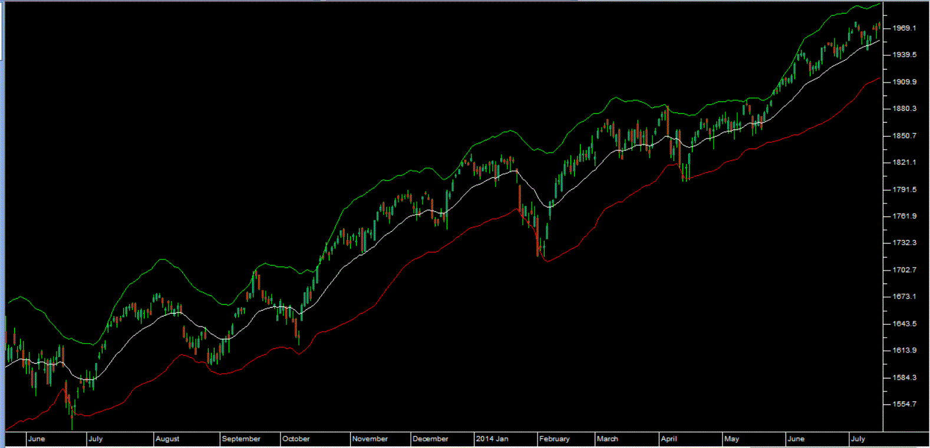Click the 1791.5 price level
The image size is (930, 448).
[x=905, y=190]
